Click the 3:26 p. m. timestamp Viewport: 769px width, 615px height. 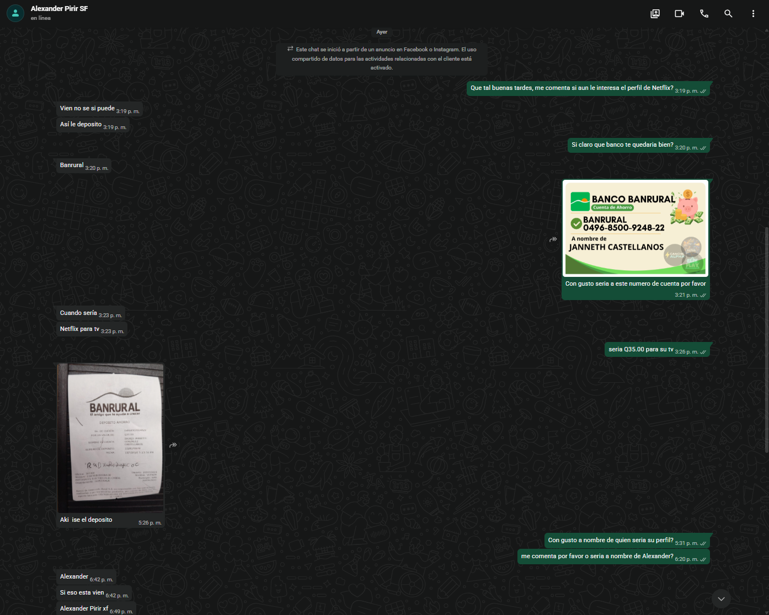click(x=686, y=352)
